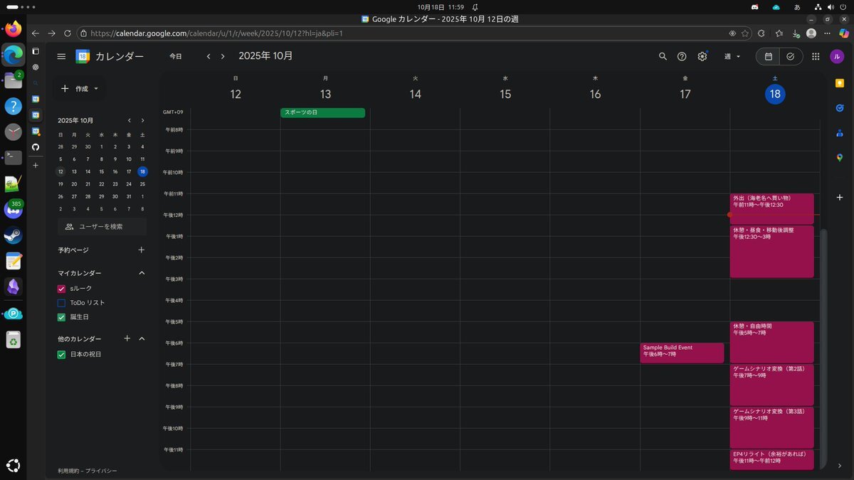This screenshot has height=480, width=854.
Task: Select October 25 in mini calendar
Action: (x=142, y=183)
